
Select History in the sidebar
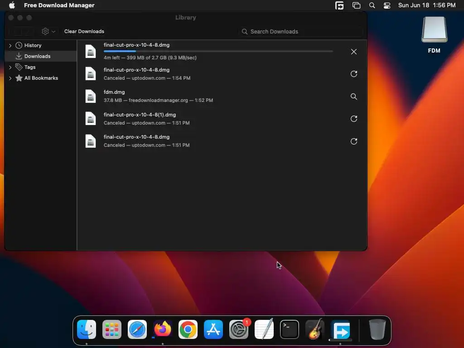tap(33, 46)
